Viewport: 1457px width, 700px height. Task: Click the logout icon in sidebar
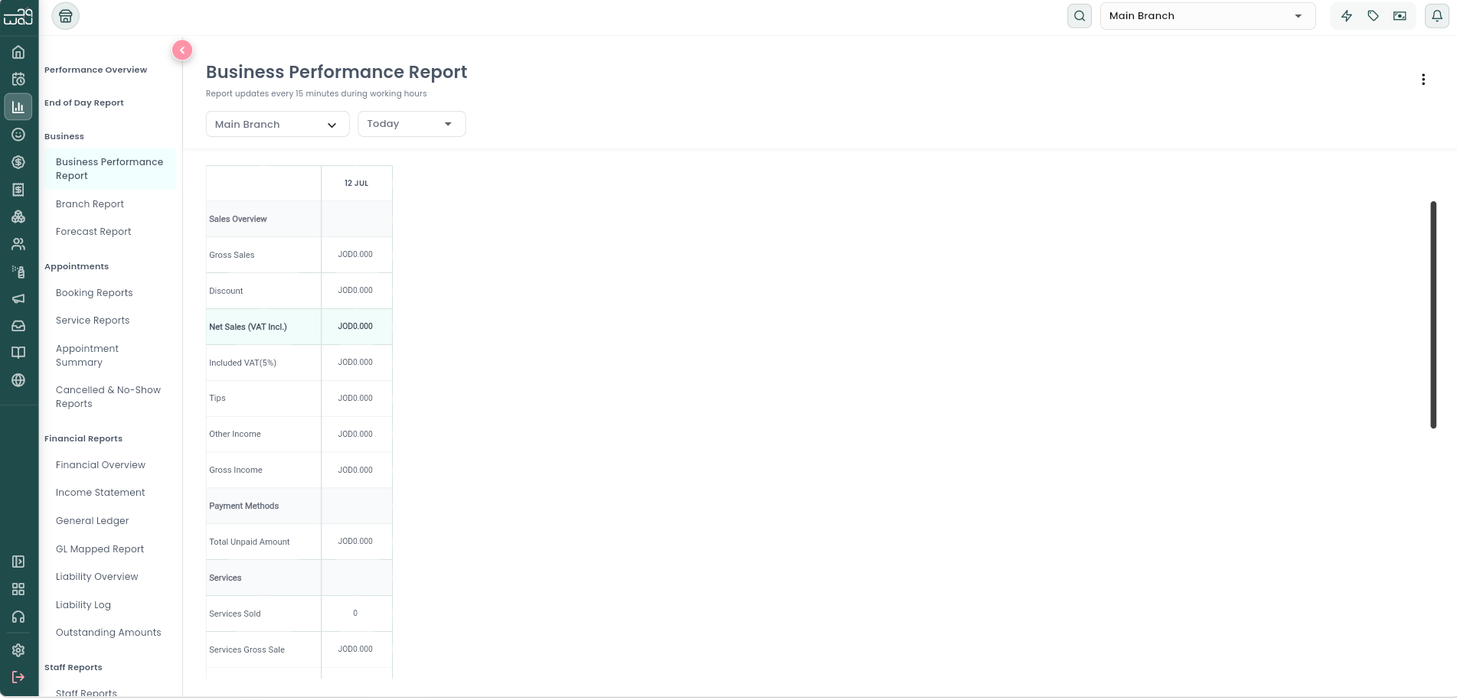18,677
